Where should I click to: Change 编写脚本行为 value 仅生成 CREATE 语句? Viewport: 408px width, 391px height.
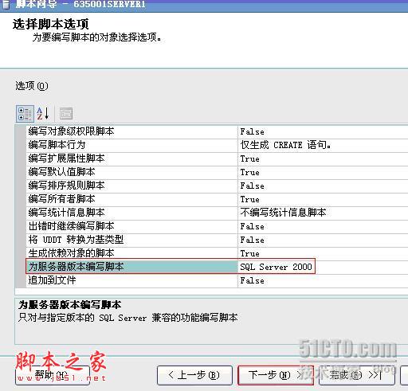coord(323,145)
